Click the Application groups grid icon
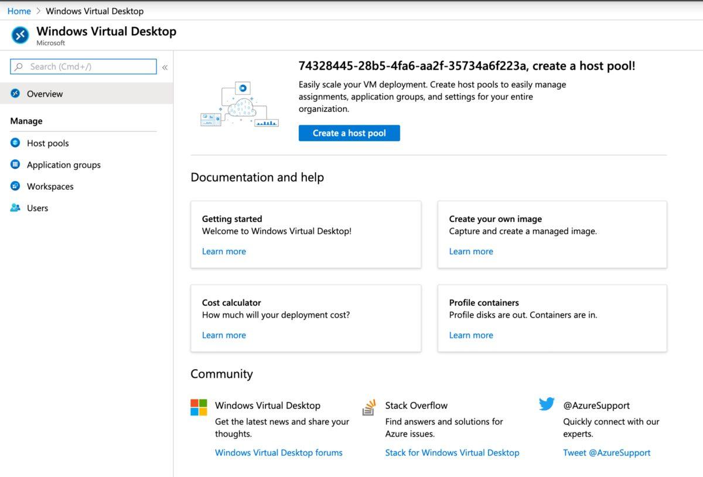Viewport: 703px width, 477px height. (15, 165)
